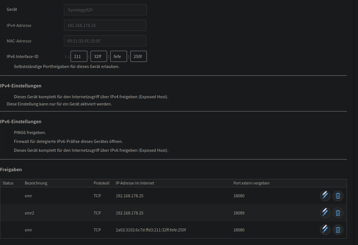The width and height of the screenshot is (358, 245).
Task: Click the Gerät field showing Synology920
Action: tap(105, 10)
